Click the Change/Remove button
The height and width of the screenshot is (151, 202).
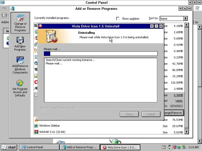click(174, 113)
